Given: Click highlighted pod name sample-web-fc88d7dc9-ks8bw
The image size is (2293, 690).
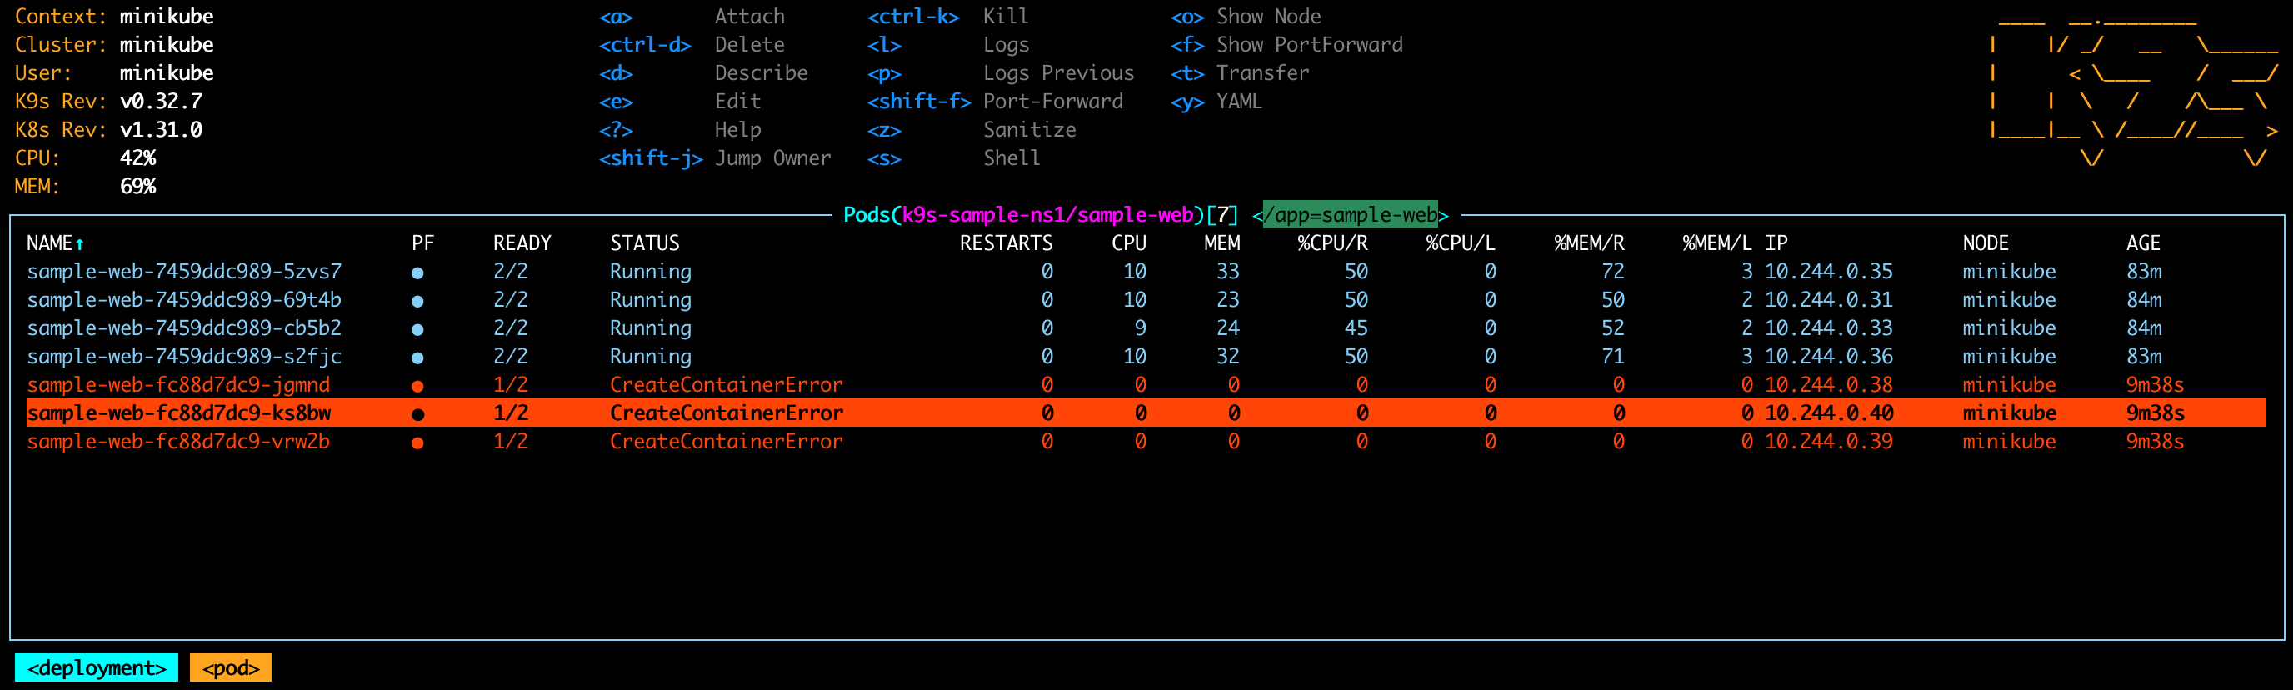Looking at the screenshot, I should 179,413.
